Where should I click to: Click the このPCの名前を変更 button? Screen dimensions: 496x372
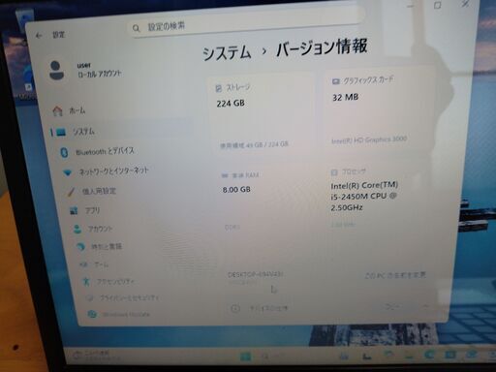[395, 275]
